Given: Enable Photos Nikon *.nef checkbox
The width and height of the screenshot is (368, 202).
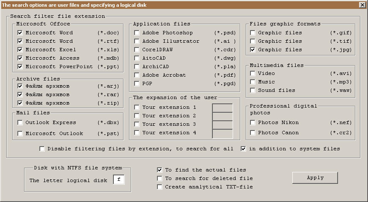Looking at the screenshot, I should coord(253,122).
